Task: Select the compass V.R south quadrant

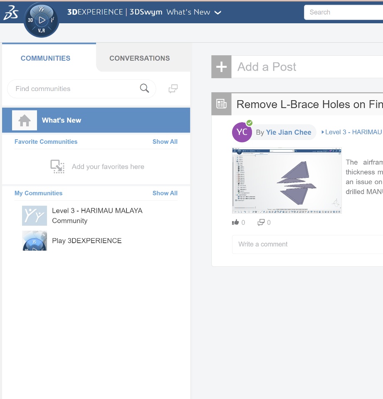Action: coord(42,30)
